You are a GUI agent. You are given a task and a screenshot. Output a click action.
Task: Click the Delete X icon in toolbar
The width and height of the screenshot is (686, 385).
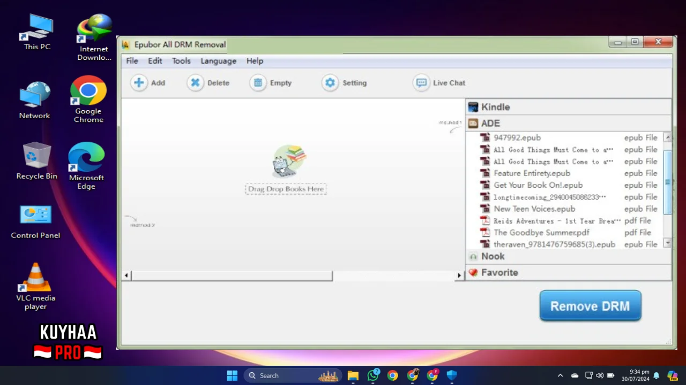(x=195, y=83)
